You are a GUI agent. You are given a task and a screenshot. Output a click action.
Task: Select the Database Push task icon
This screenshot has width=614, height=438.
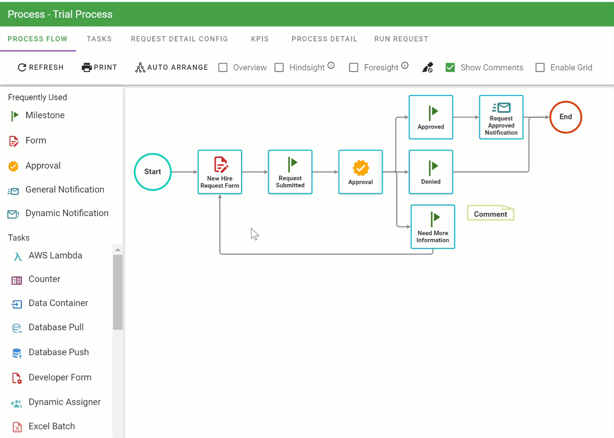17,353
